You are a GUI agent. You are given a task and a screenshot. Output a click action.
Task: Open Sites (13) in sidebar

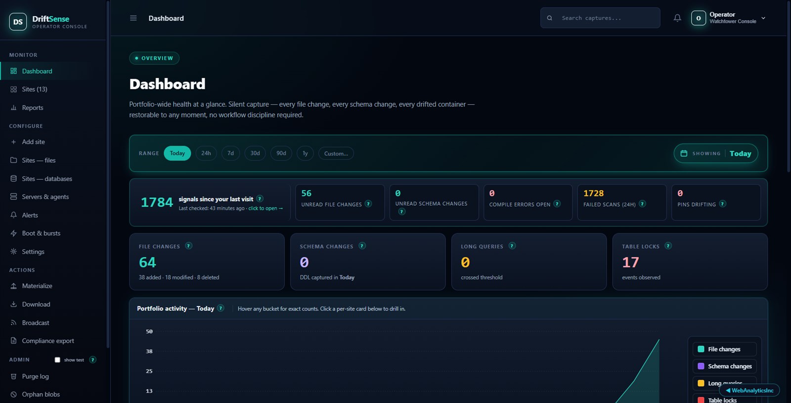[x=52, y=90]
